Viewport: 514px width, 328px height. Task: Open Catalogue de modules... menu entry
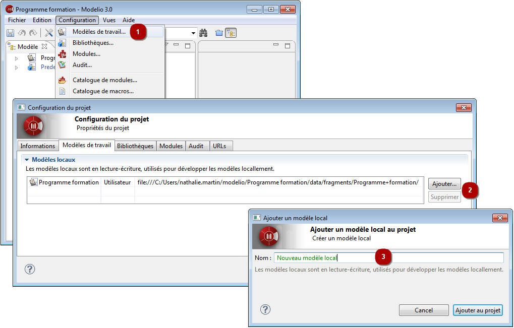(104, 80)
